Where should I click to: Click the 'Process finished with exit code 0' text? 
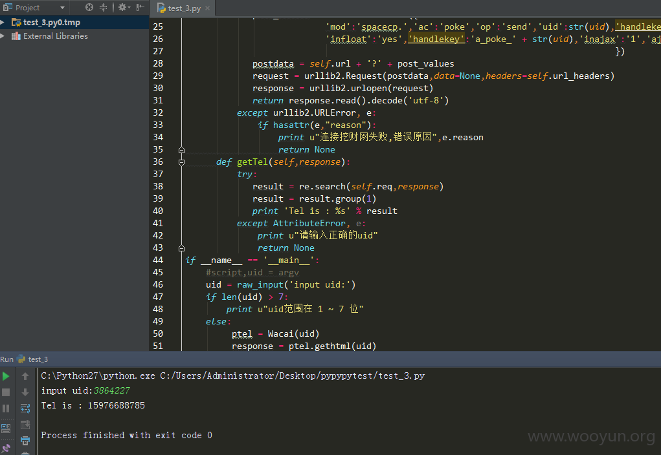click(126, 435)
